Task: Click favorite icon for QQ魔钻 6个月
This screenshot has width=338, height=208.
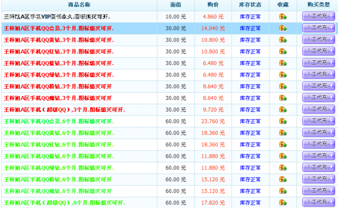Action: (283, 191)
